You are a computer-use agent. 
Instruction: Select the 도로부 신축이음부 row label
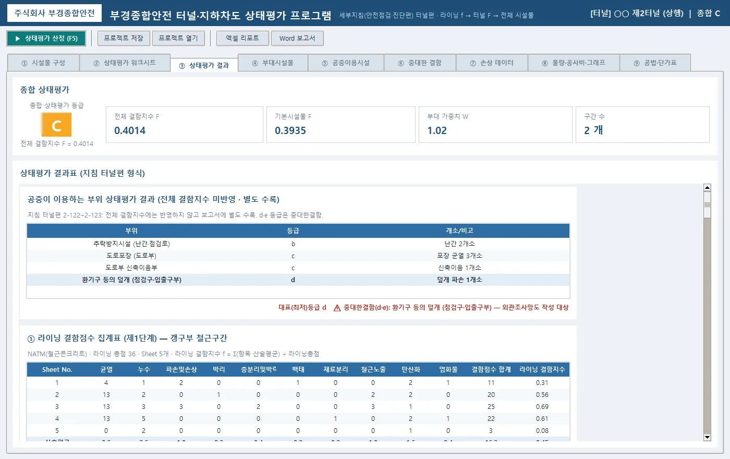[131, 268]
